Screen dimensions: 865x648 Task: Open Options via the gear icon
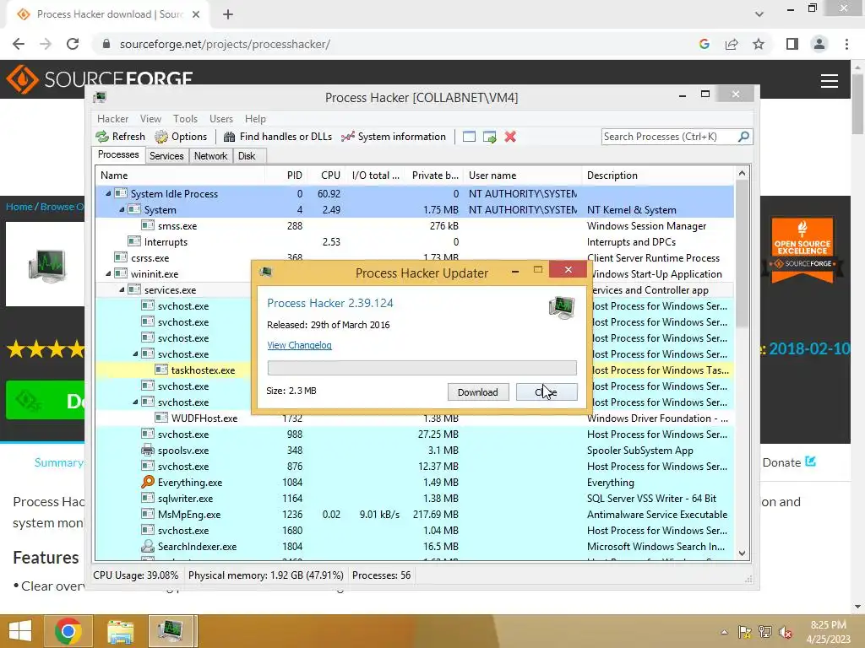click(161, 137)
